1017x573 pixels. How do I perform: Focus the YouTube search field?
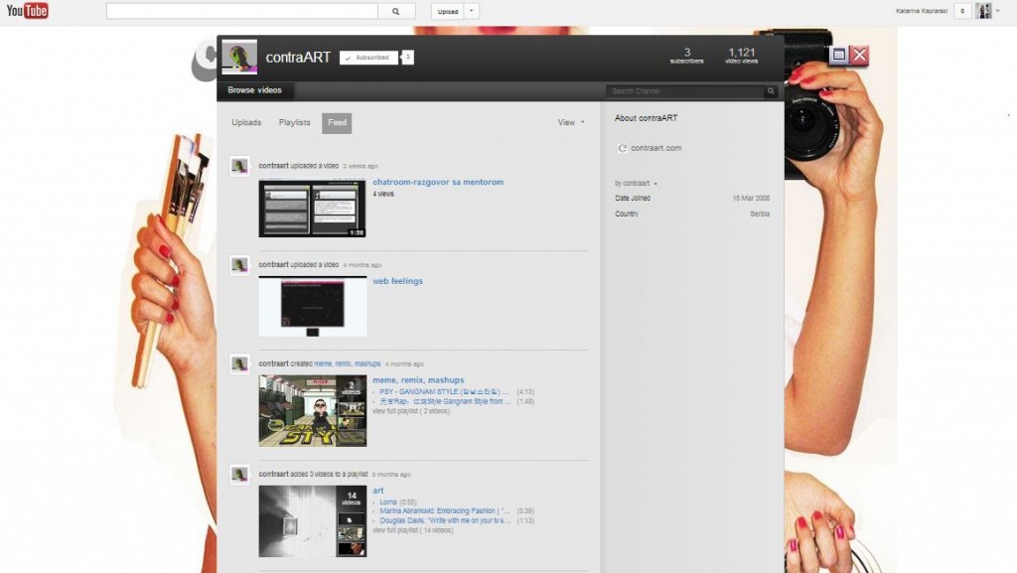[242, 11]
